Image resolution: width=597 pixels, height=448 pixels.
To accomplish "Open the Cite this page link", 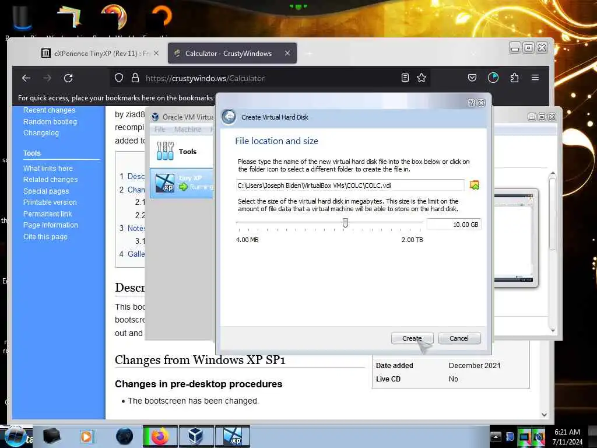I will (45, 237).
